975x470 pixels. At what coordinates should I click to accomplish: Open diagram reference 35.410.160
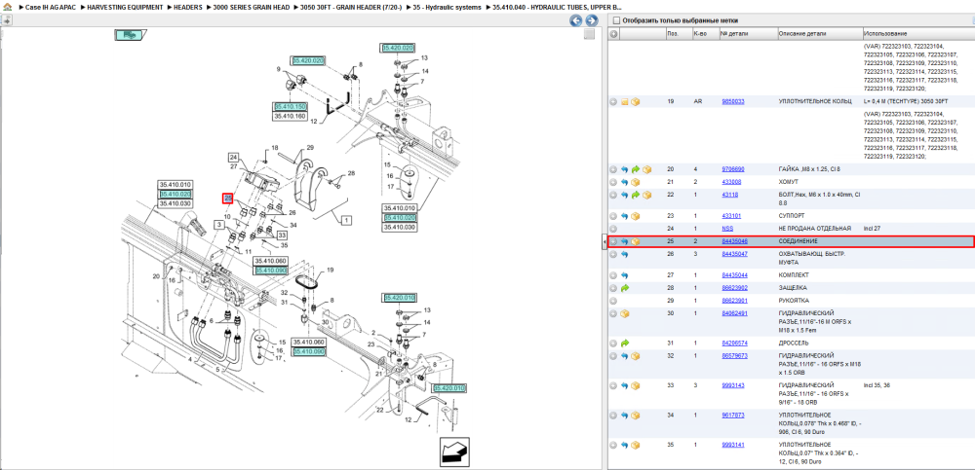click(291, 116)
